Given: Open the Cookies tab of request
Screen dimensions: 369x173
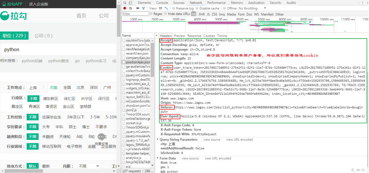Looking at the screenshot, I should tap(209, 36).
